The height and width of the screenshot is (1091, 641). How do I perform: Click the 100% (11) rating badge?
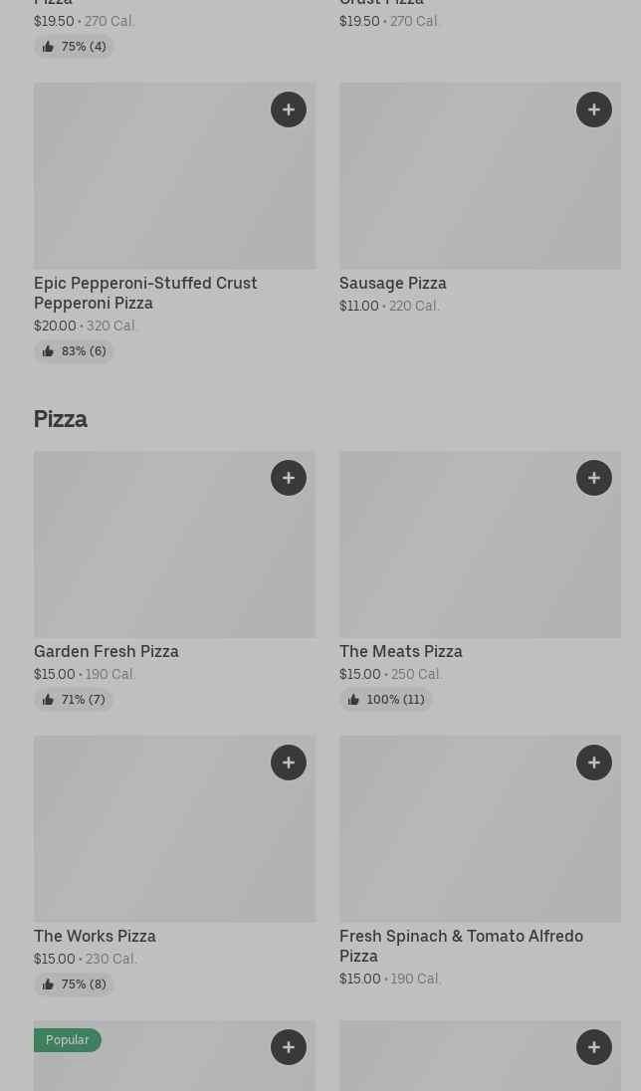coord(386,700)
